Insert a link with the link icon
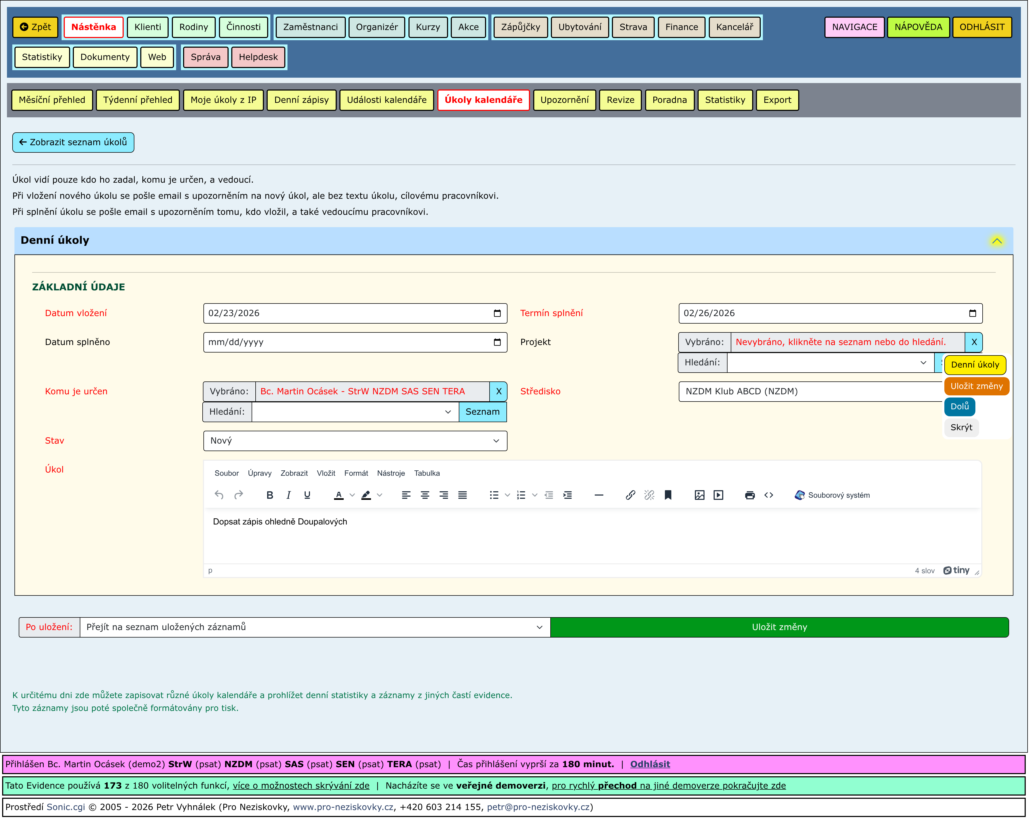 (x=631, y=496)
